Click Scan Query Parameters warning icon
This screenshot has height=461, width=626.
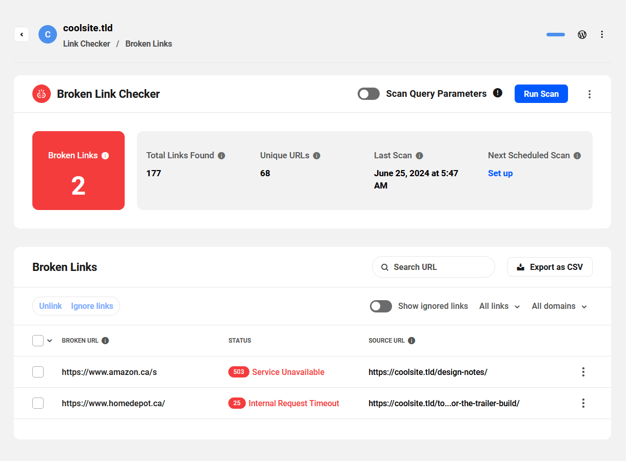(498, 93)
